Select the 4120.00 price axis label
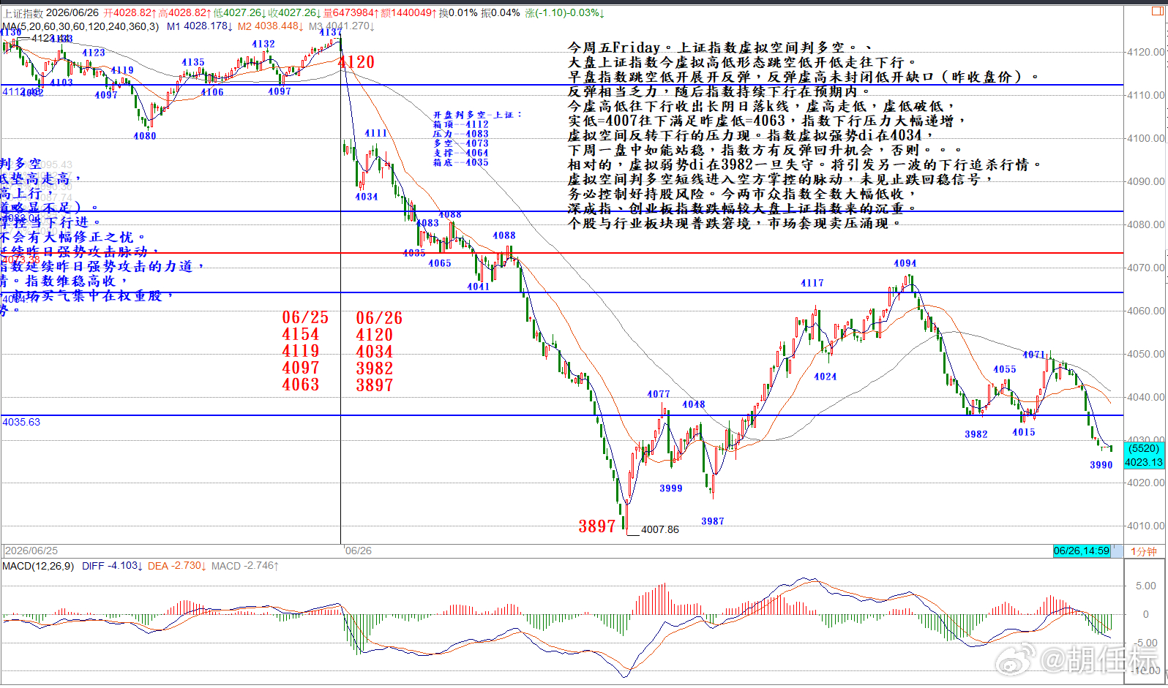 click(1146, 52)
